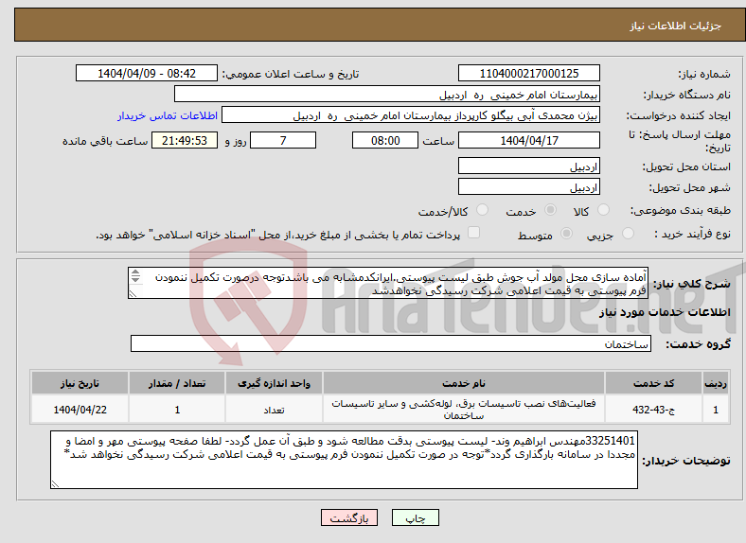
Task: Click service code cell ج-43-432
Action: coord(654,410)
